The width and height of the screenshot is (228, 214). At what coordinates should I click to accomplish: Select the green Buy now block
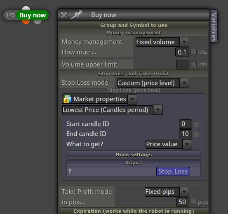point(32,15)
